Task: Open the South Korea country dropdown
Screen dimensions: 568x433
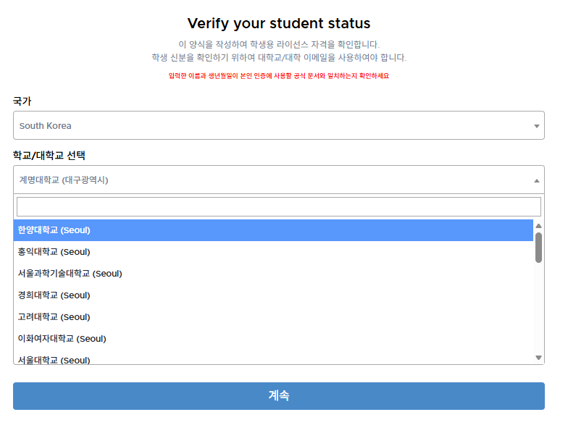Action: pyautogui.click(x=278, y=125)
